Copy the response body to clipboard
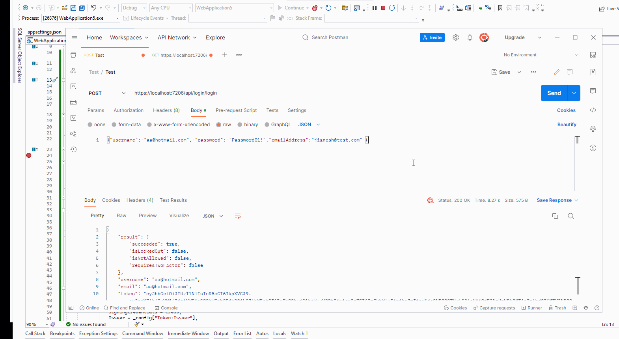Image resolution: width=619 pixels, height=339 pixels. click(x=555, y=216)
